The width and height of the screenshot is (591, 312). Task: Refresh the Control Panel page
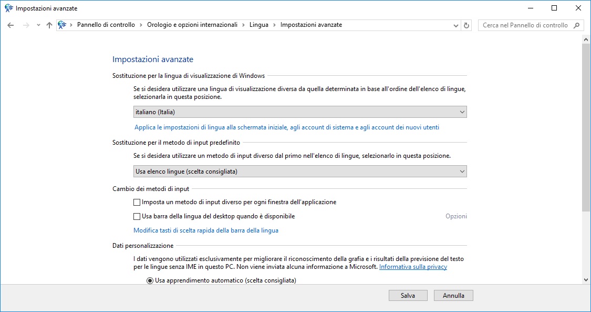tap(466, 25)
